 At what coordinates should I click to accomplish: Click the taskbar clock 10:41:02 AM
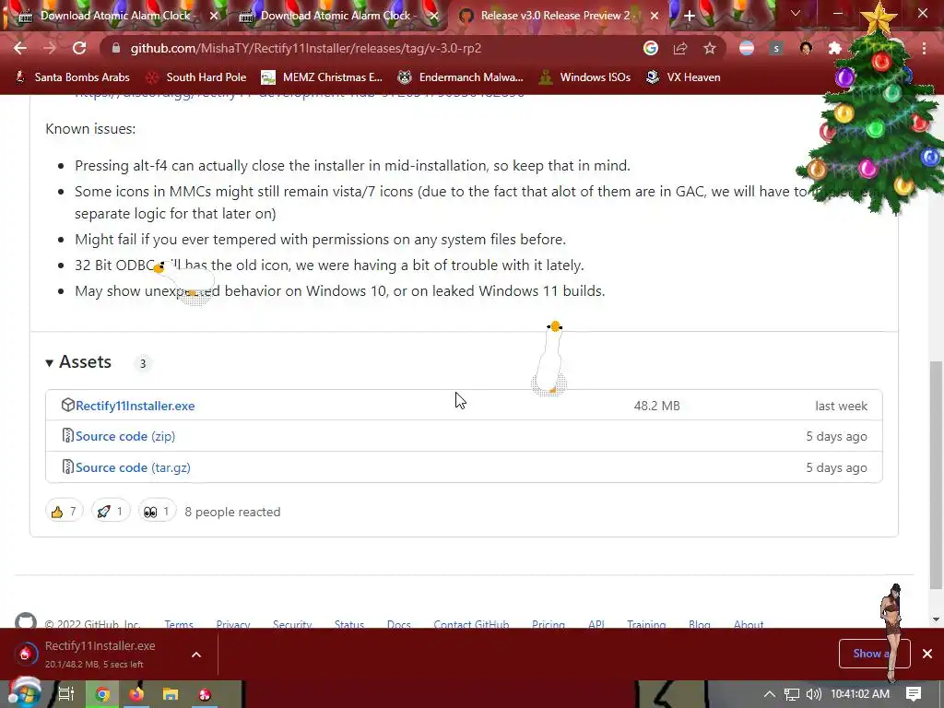(860, 694)
